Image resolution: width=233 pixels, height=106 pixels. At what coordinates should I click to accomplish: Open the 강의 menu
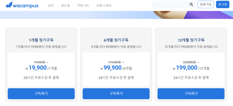tap(50, 6)
